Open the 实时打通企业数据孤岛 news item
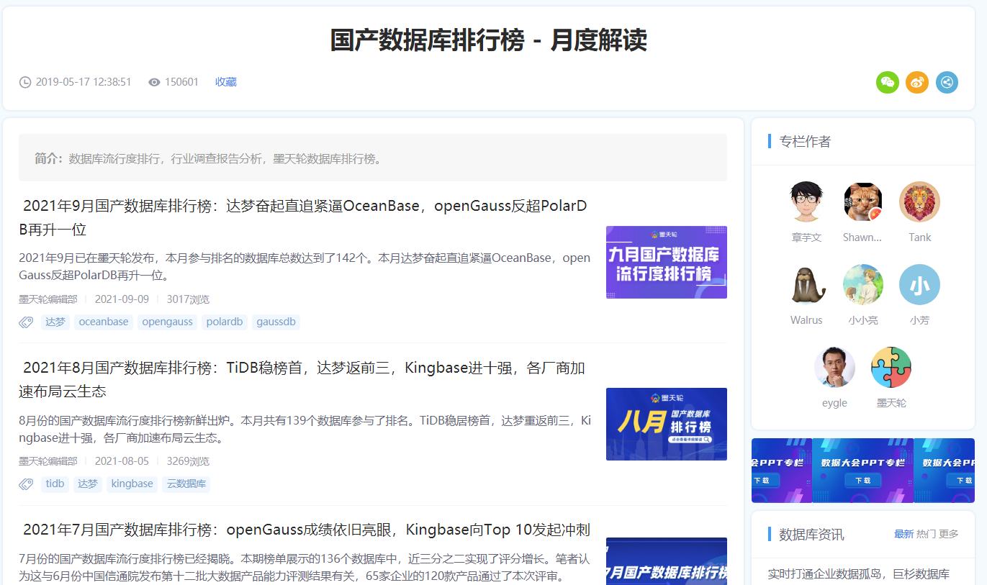Screen dimensions: 987x585 tap(859, 573)
